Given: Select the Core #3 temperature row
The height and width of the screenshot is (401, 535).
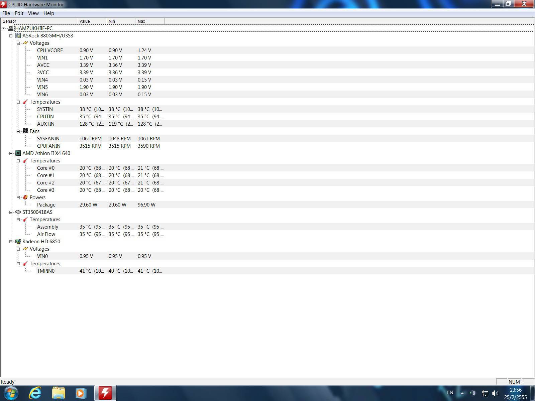Looking at the screenshot, I should click(x=267, y=190).
